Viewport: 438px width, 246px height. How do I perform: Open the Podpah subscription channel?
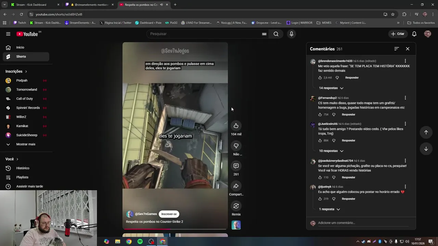pos(26,81)
